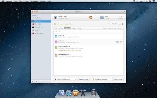Toggle the Optimize switch in the Build header
Viewport: 157px width, 98px height.
(121, 17)
